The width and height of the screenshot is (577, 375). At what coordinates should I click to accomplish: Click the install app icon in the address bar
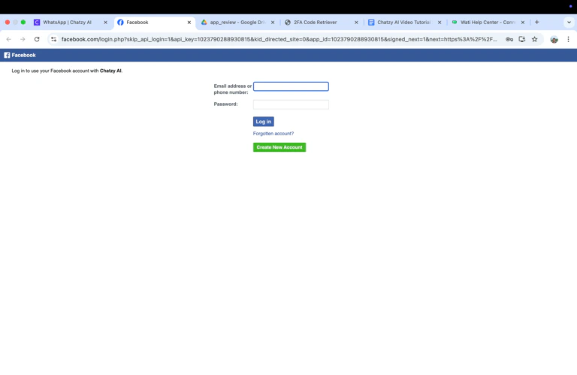pos(522,39)
